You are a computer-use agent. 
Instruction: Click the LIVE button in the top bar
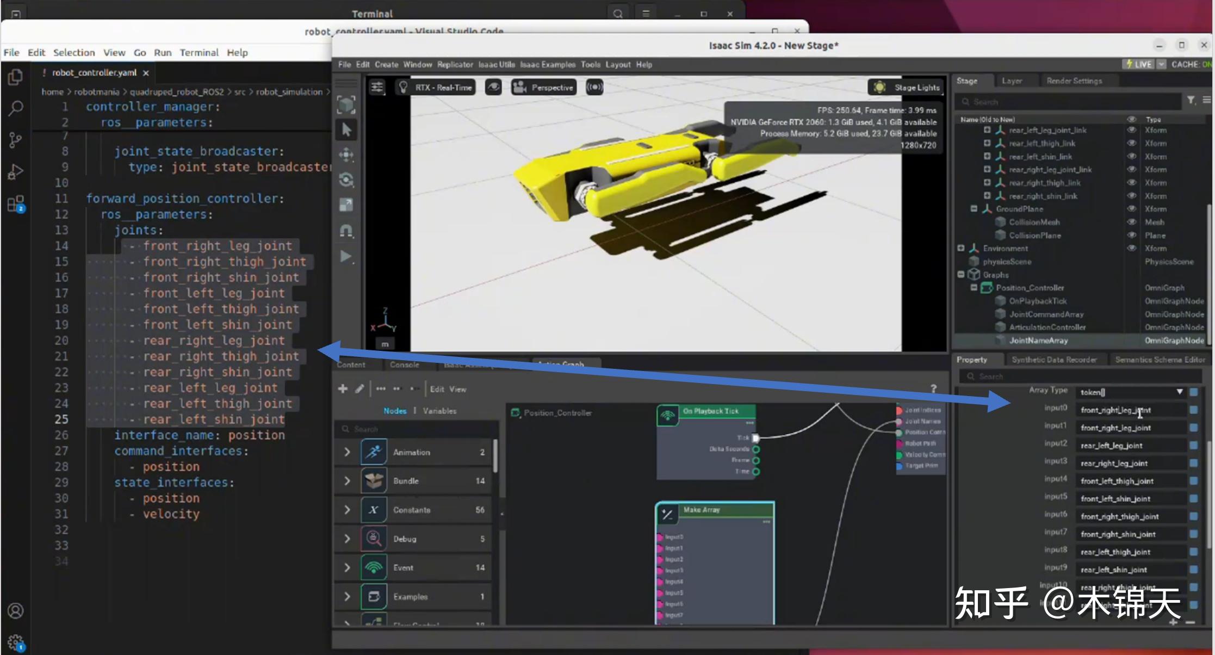[1140, 64]
